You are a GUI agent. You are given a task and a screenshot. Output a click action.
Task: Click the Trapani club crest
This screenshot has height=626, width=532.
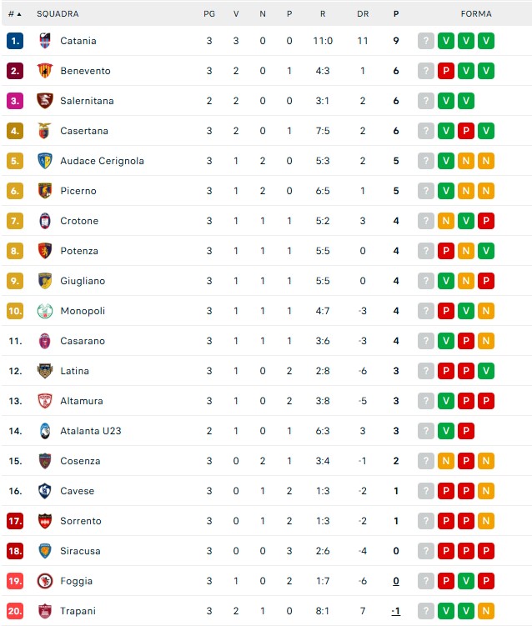tap(45, 611)
